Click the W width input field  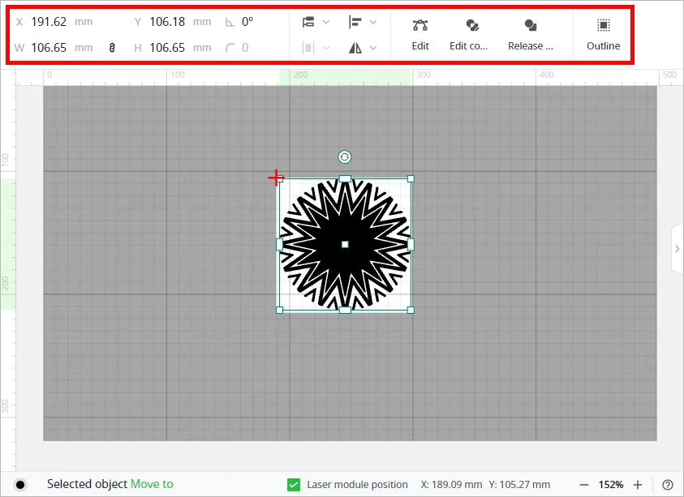click(49, 48)
